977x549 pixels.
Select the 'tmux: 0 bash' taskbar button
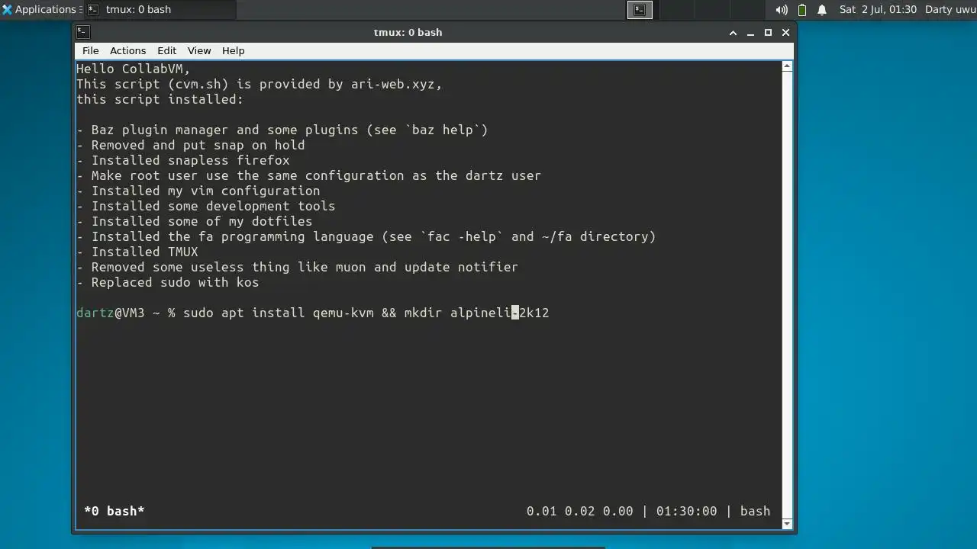pos(159,10)
